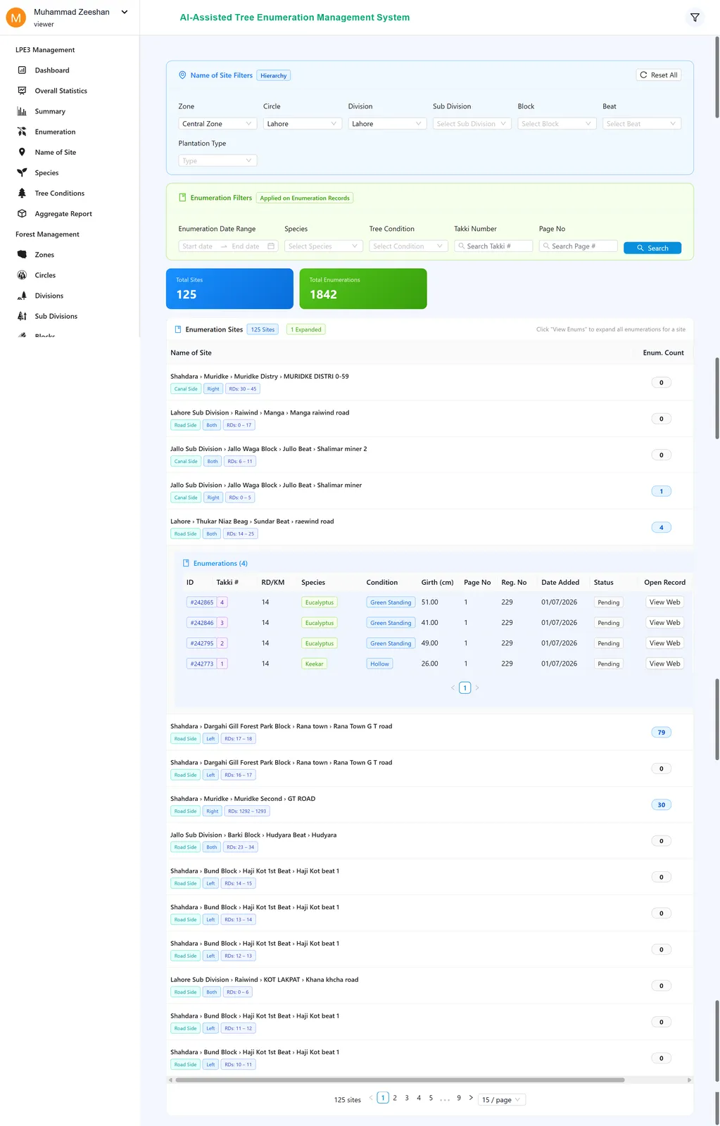
Task: Click the Circles globe icon
Action: (22, 275)
